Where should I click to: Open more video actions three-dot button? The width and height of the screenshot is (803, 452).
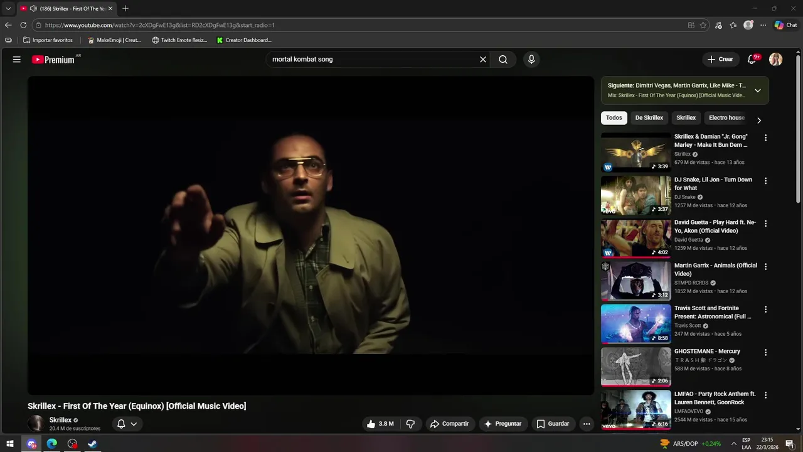(x=587, y=424)
